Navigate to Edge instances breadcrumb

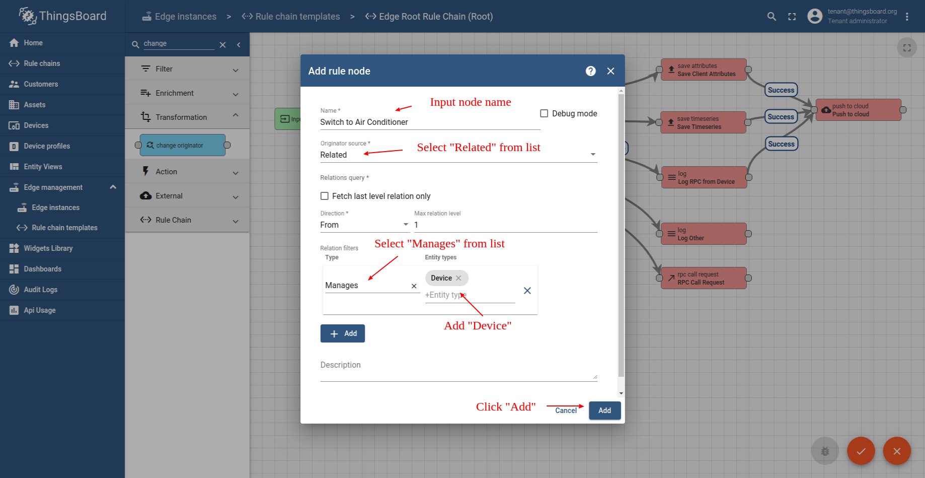[x=179, y=17]
